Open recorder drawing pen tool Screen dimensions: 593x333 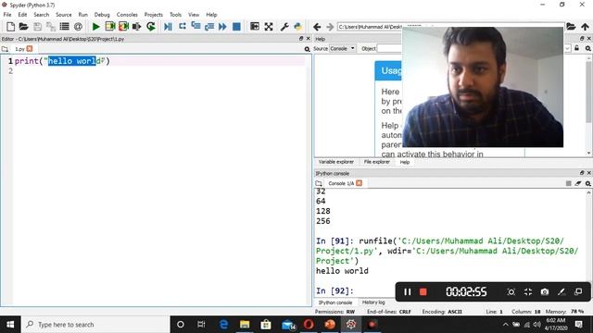[561, 292]
